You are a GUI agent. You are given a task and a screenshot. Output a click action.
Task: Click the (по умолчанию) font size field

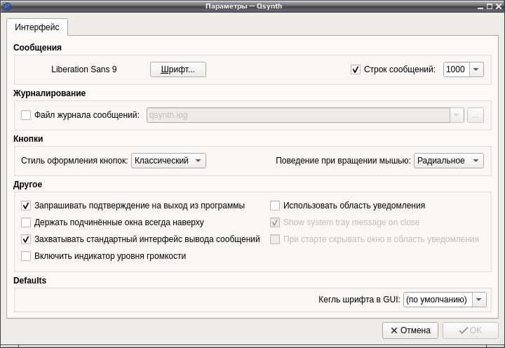pos(438,300)
